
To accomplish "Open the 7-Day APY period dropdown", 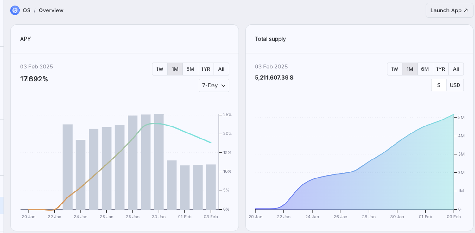I will [214, 85].
